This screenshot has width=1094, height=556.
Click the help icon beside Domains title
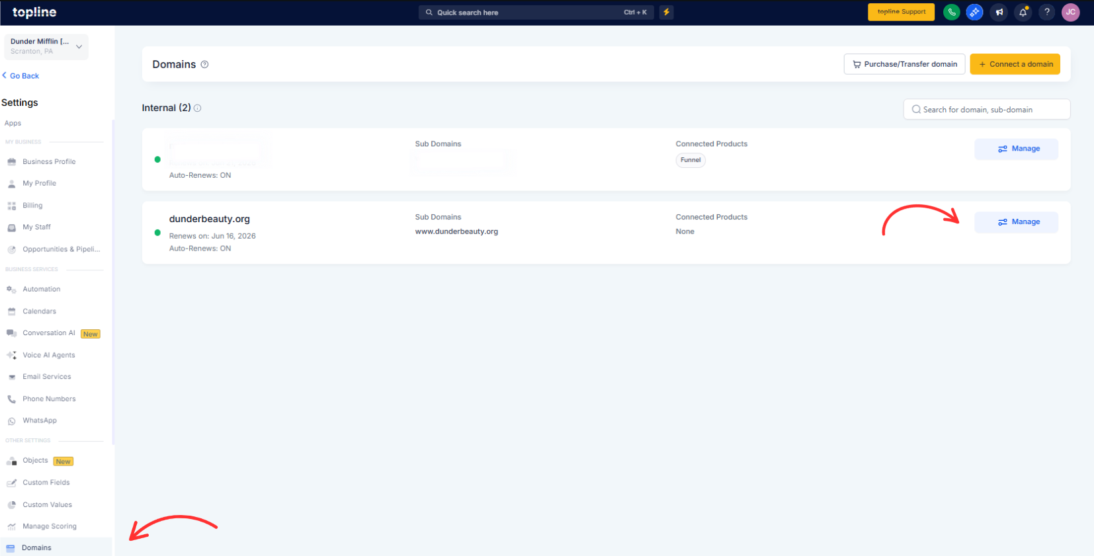pyautogui.click(x=205, y=65)
